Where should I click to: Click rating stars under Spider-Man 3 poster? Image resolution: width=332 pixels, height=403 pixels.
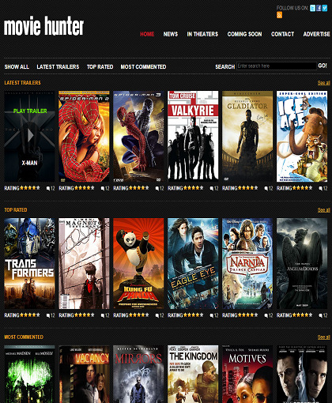[139, 188]
